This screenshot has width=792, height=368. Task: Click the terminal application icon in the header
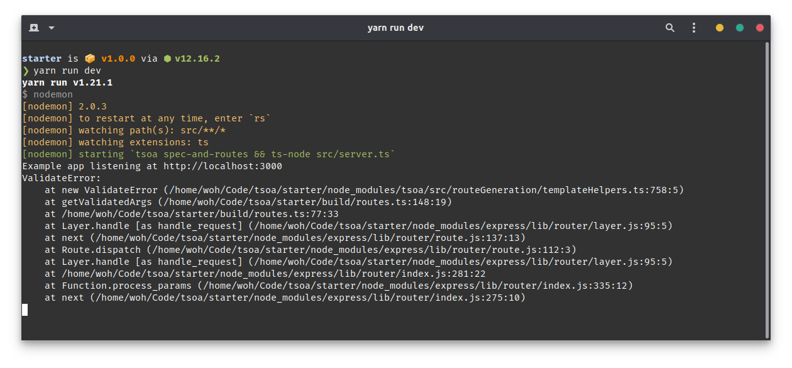click(x=35, y=27)
